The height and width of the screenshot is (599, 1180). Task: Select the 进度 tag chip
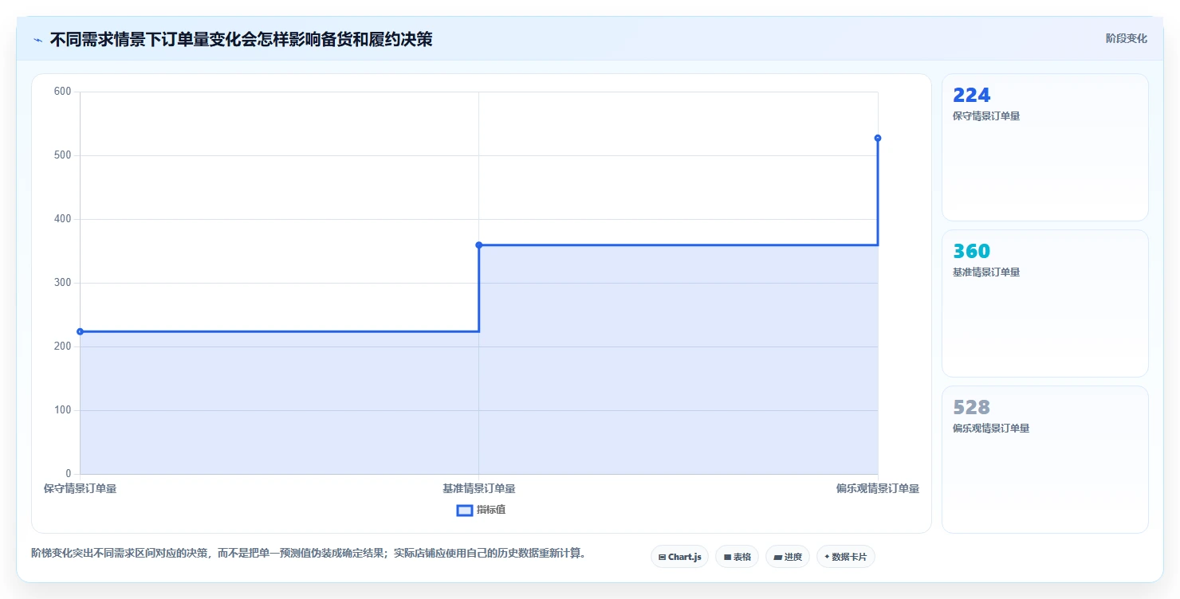point(787,557)
